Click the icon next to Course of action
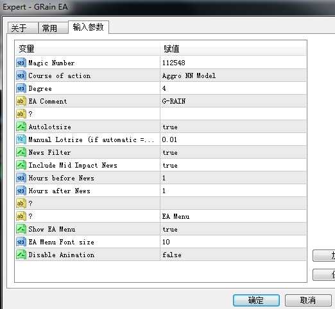Image resolution: width=335 pixels, height=309 pixels. (21, 75)
